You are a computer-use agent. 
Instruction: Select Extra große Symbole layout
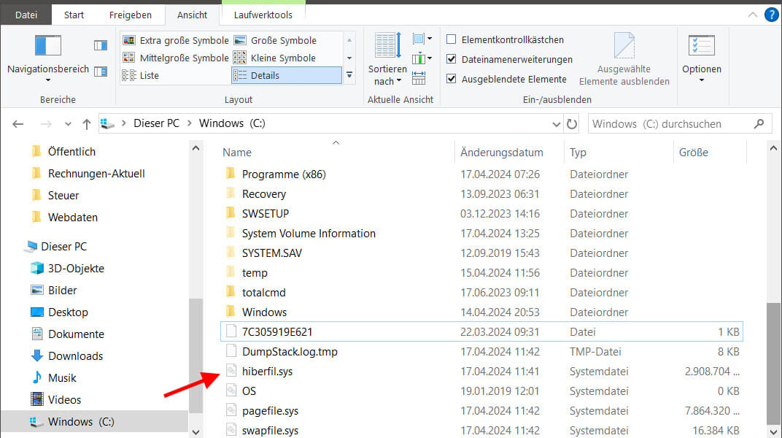pos(176,40)
